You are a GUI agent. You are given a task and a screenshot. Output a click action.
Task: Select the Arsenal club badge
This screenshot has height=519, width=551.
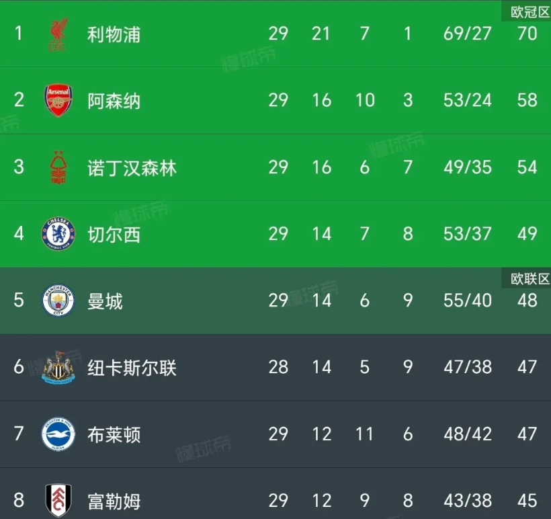click(58, 100)
